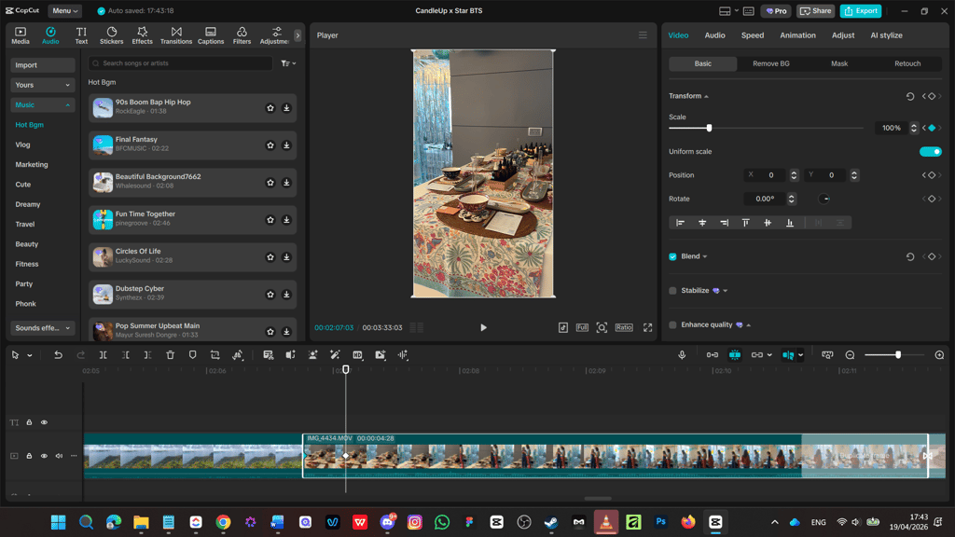Open the Menu dropdown
The width and height of the screenshot is (955, 537).
[x=64, y=11]
